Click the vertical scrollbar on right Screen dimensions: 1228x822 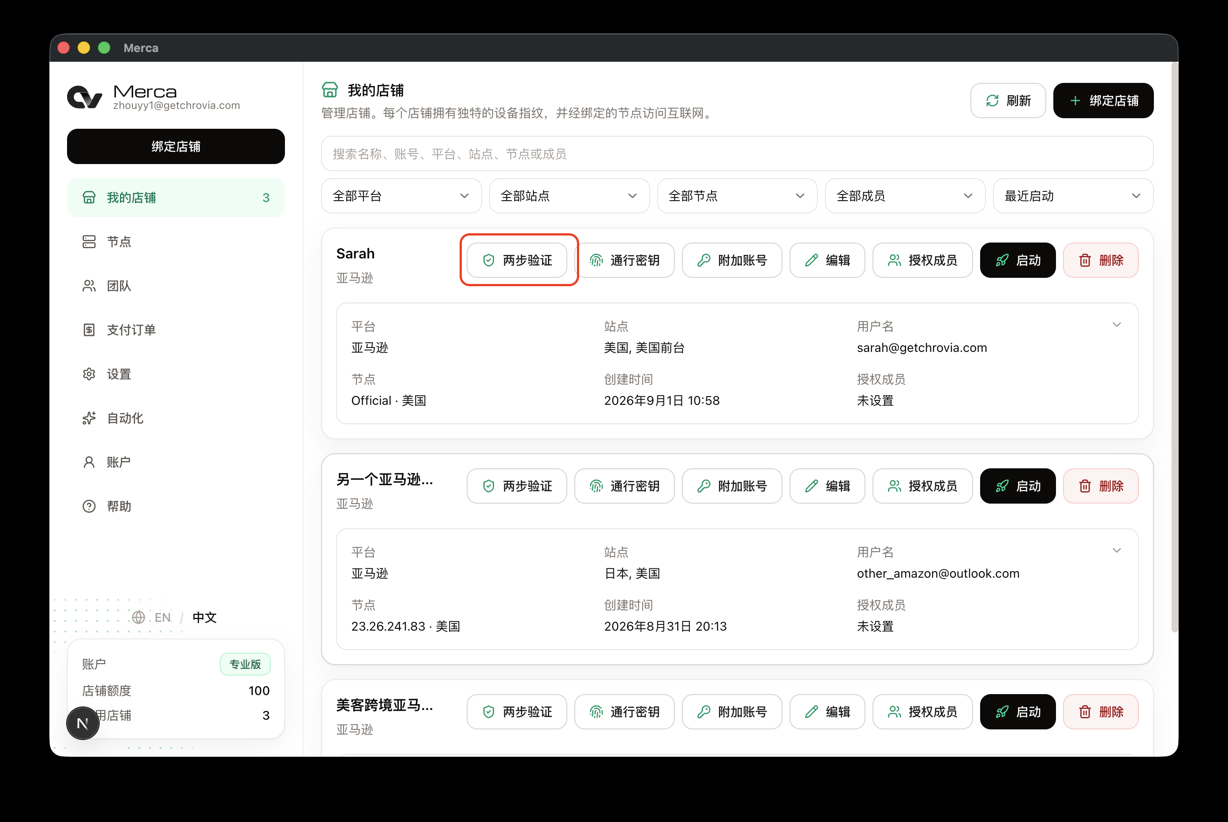(1175, 346)
